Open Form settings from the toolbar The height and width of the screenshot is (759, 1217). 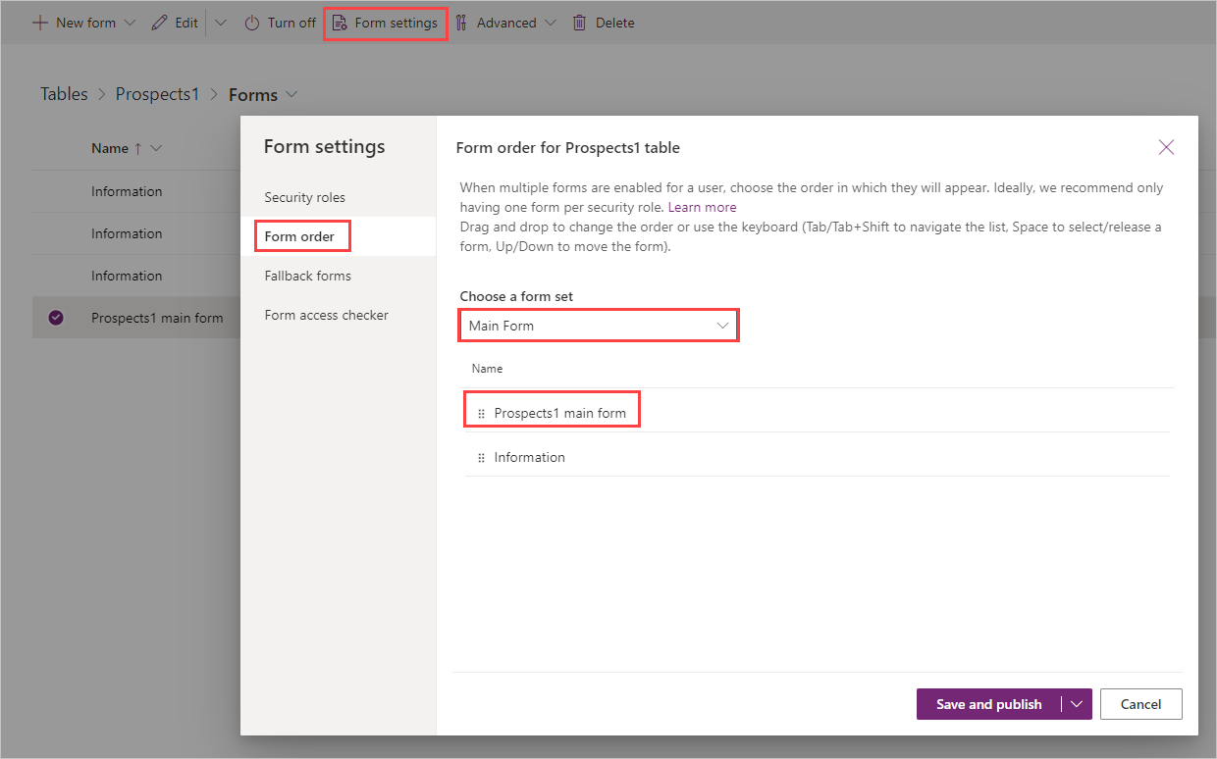click(385, 23)
